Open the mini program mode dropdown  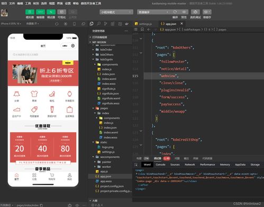click(x=116, y=12)
